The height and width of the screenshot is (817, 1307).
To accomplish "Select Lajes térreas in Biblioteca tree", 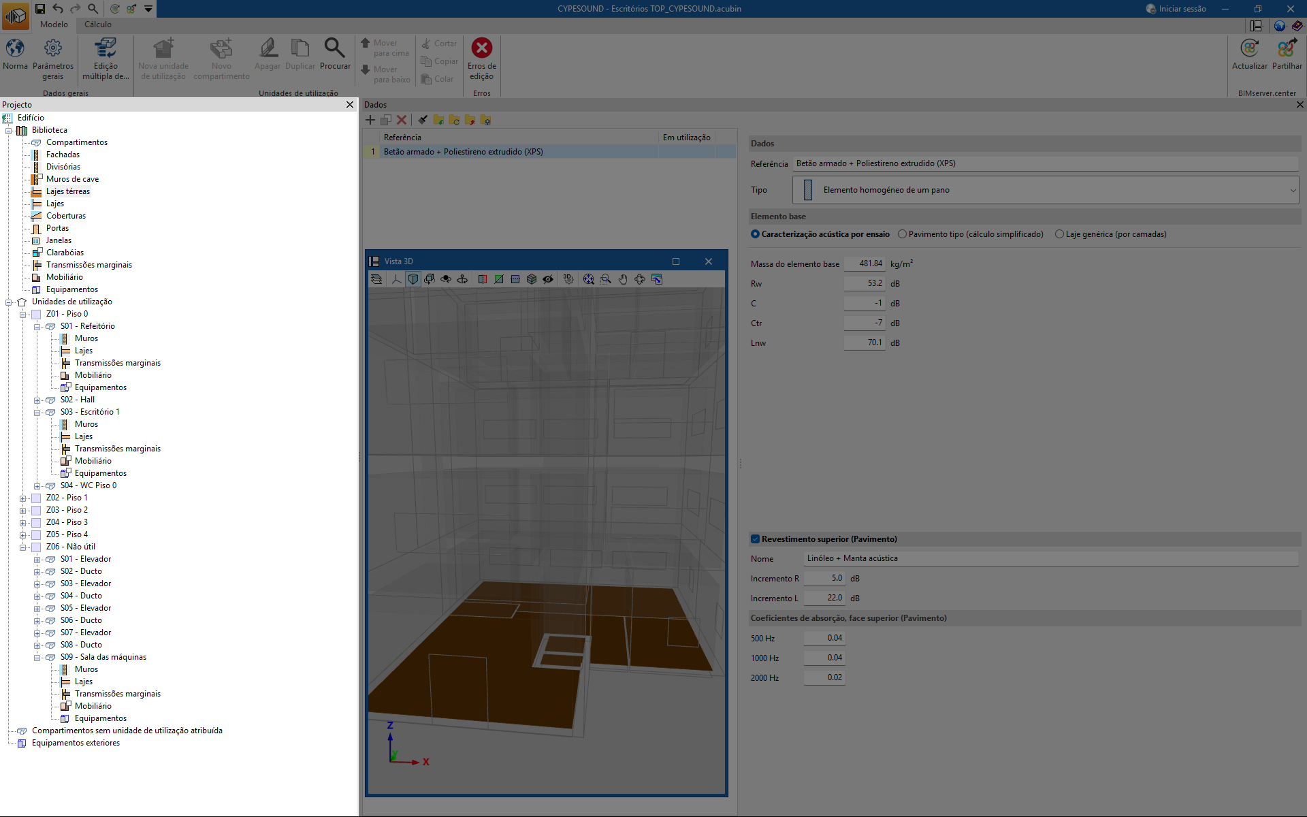I will 67,191.
